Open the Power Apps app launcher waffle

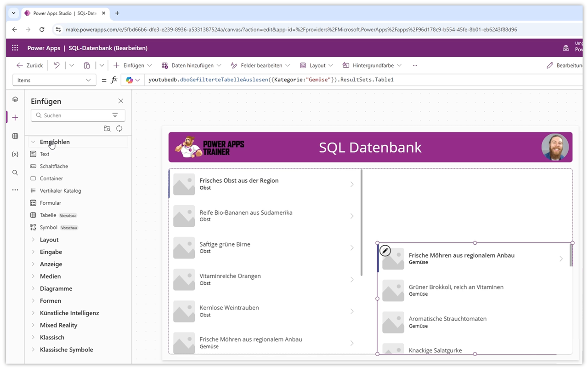pyautogui.click(x=15, y=48)
